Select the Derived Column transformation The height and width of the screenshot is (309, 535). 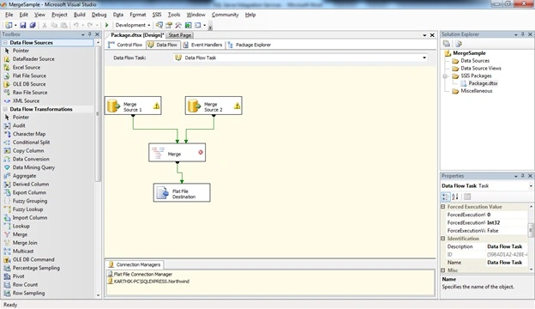coord(31,185)
